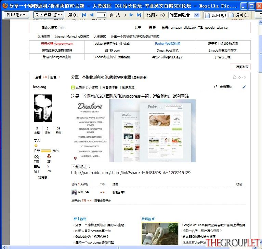Viewport: 262px width, 249px height.
Task: Advance to the next preview page
Action: point(131,15)
